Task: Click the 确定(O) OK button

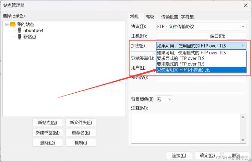Action: pyautogui.click(x=208, y=156)
